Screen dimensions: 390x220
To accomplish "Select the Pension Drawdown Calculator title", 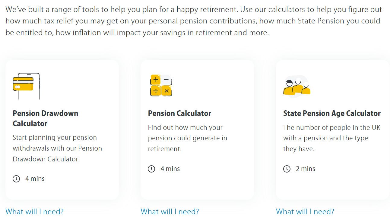I will [x=45, y=118].
